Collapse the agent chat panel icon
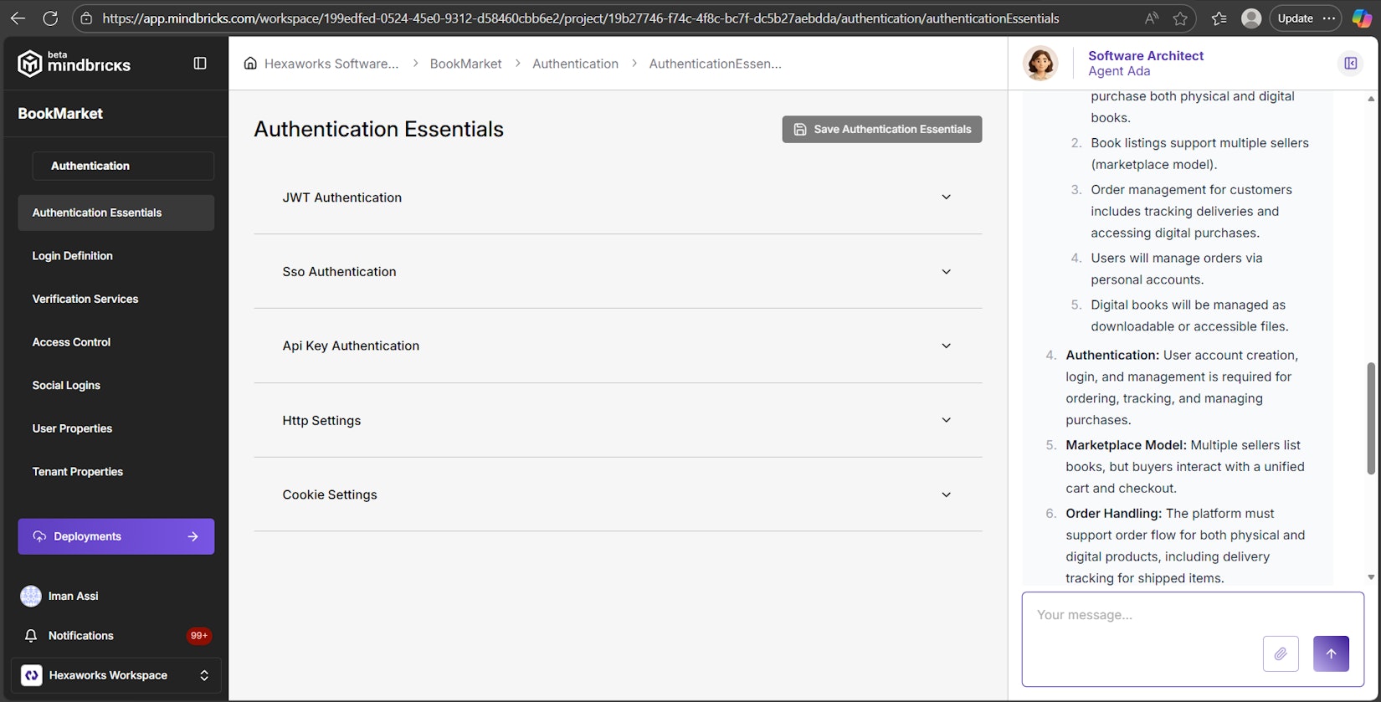This screenshot has width=1381, height=702. pos(1350,64)
